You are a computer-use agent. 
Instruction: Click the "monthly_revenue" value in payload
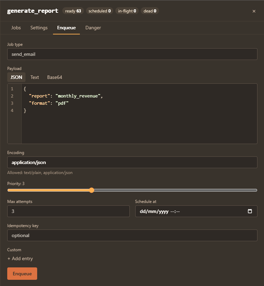[78, 96]
